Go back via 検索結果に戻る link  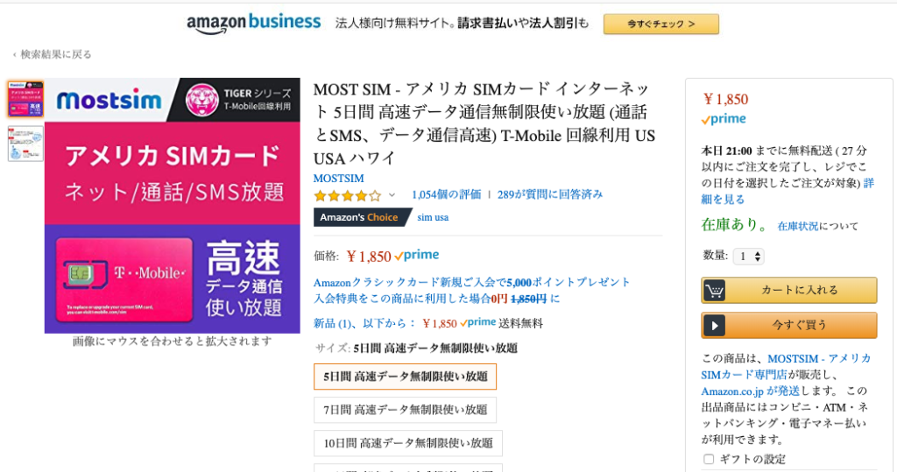[x=52, y=54]
